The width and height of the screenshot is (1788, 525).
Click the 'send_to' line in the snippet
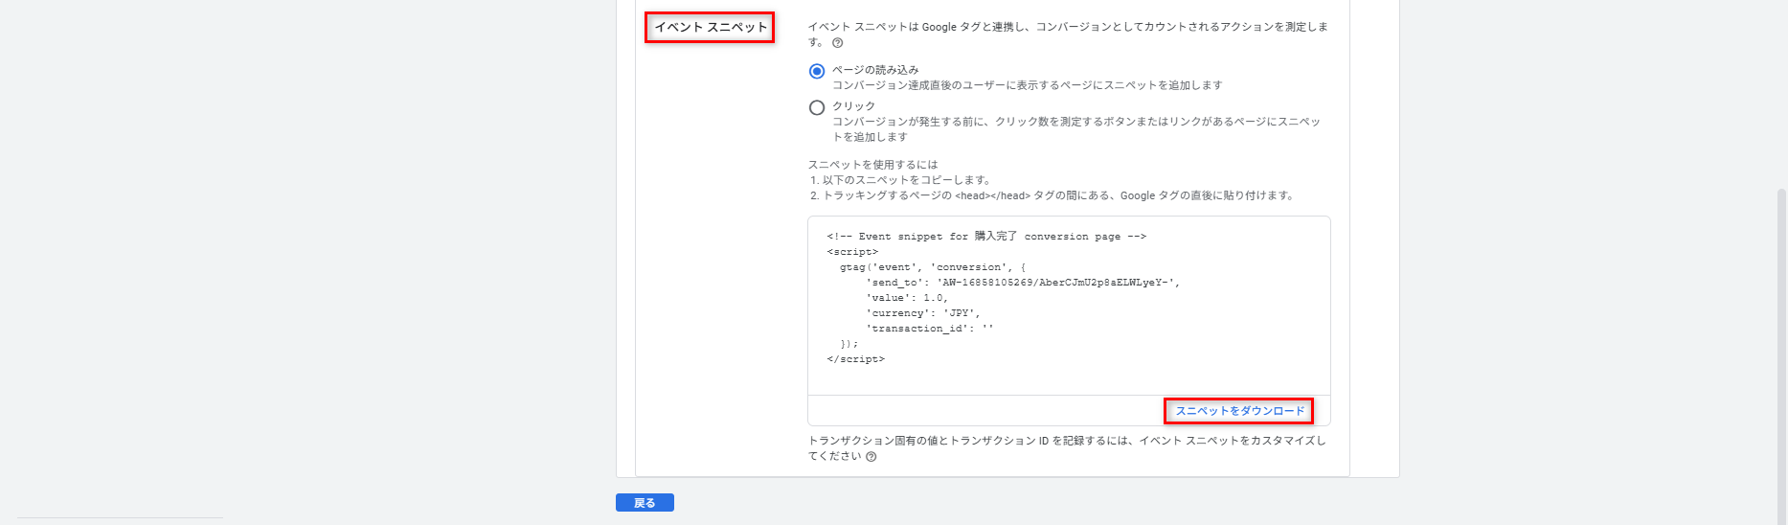pyautogui.click(x=1023, y=283)
